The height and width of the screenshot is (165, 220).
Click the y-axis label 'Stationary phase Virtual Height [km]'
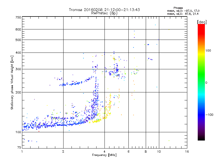[12, 83]
